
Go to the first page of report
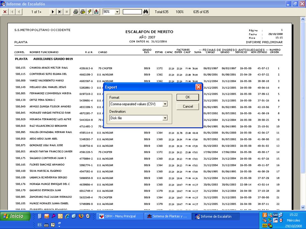point(12,12)
